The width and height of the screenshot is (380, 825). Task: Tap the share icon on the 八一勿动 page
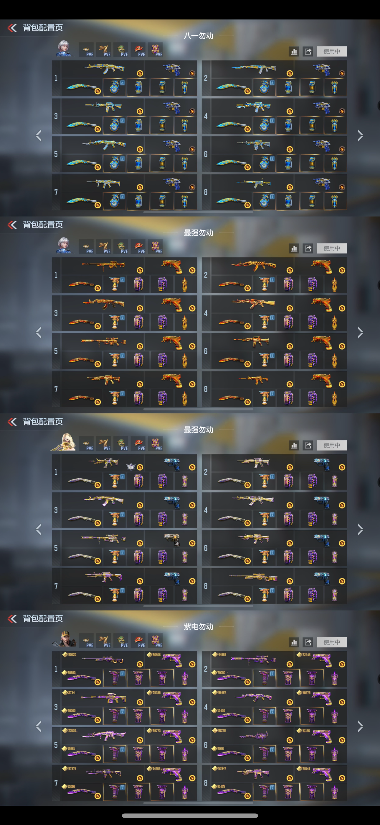[x=308, y=51]
